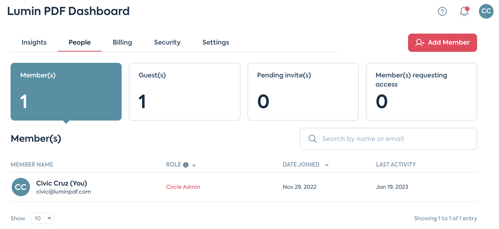Viewport: 499px width, 229px height.
Task: Select the Member(s) count card
Action: (66, 92)
